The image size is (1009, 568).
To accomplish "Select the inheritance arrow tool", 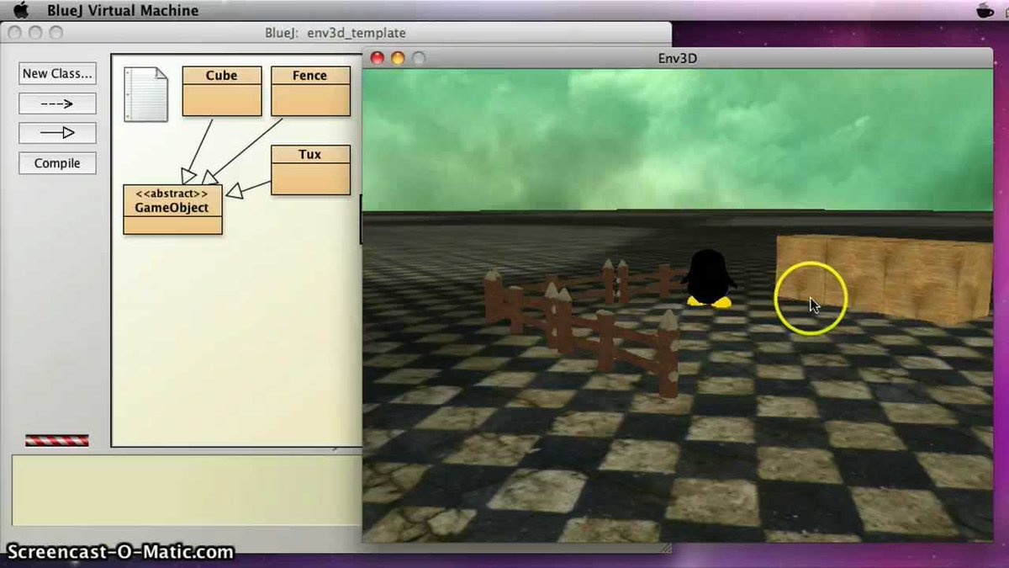I will (x=57, y=132).
